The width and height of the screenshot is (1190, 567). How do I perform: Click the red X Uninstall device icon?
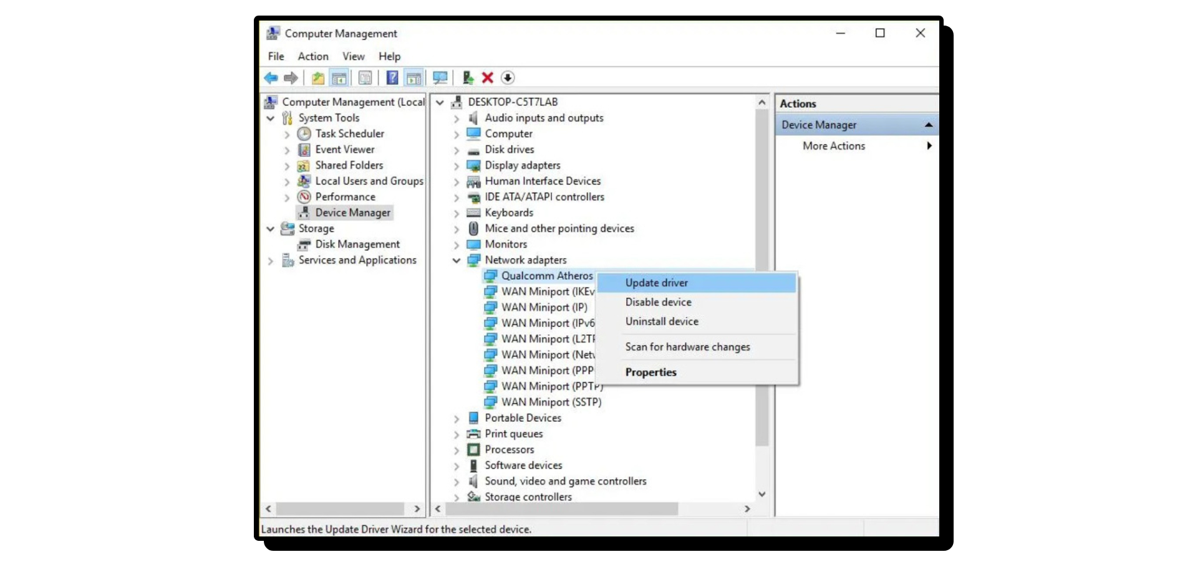[x=488, y=78]
